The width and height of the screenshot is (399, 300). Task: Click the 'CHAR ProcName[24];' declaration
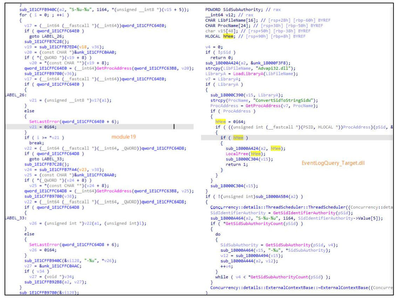pos(264,26)
